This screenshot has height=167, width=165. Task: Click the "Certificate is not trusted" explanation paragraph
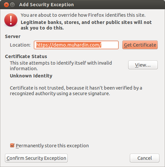pyautogui.click(x=76, y=91)
